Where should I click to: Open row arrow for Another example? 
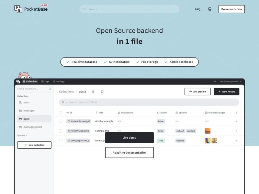pos(236,121)
